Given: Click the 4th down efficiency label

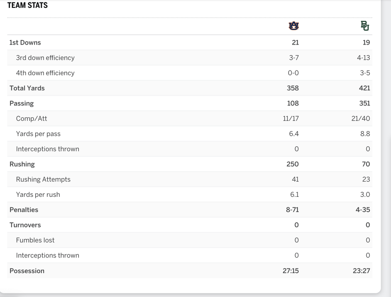Looking at the screenshot, I should [45, 73].
